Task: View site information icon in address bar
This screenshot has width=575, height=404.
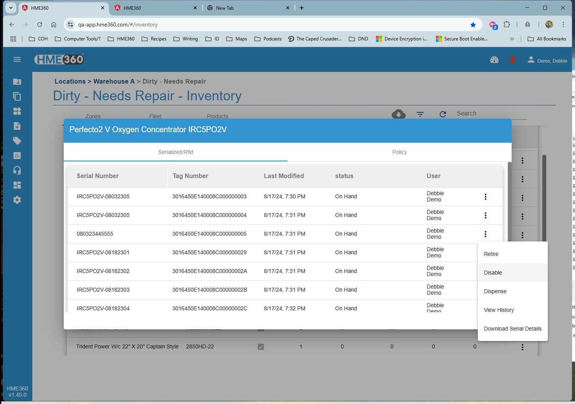Action: pyautogui.click(x=70, y=24)
